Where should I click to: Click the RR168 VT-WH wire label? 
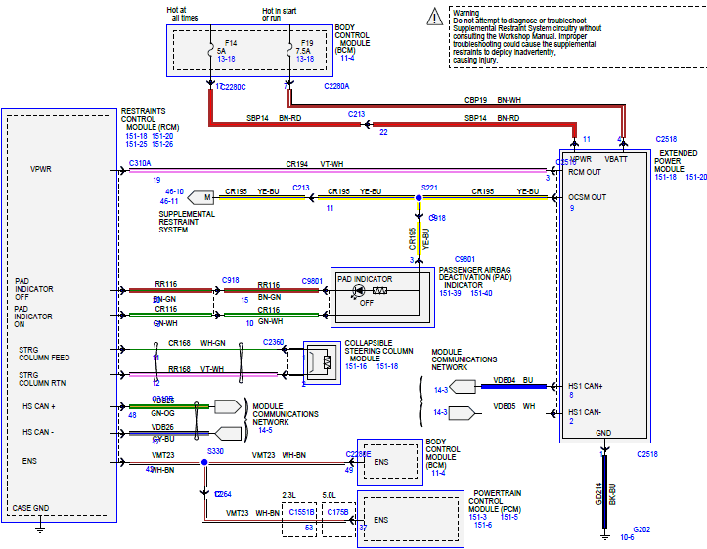pyautogui.click(x=197, y=369)
